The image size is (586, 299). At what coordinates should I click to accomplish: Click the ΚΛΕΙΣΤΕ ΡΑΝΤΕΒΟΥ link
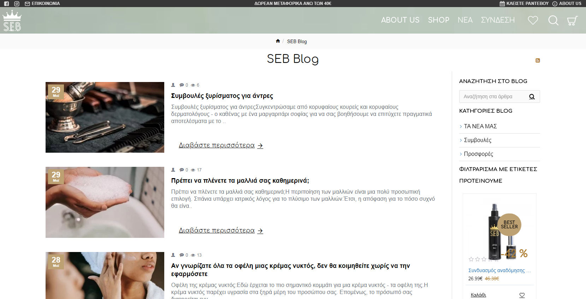coord(524,4)
